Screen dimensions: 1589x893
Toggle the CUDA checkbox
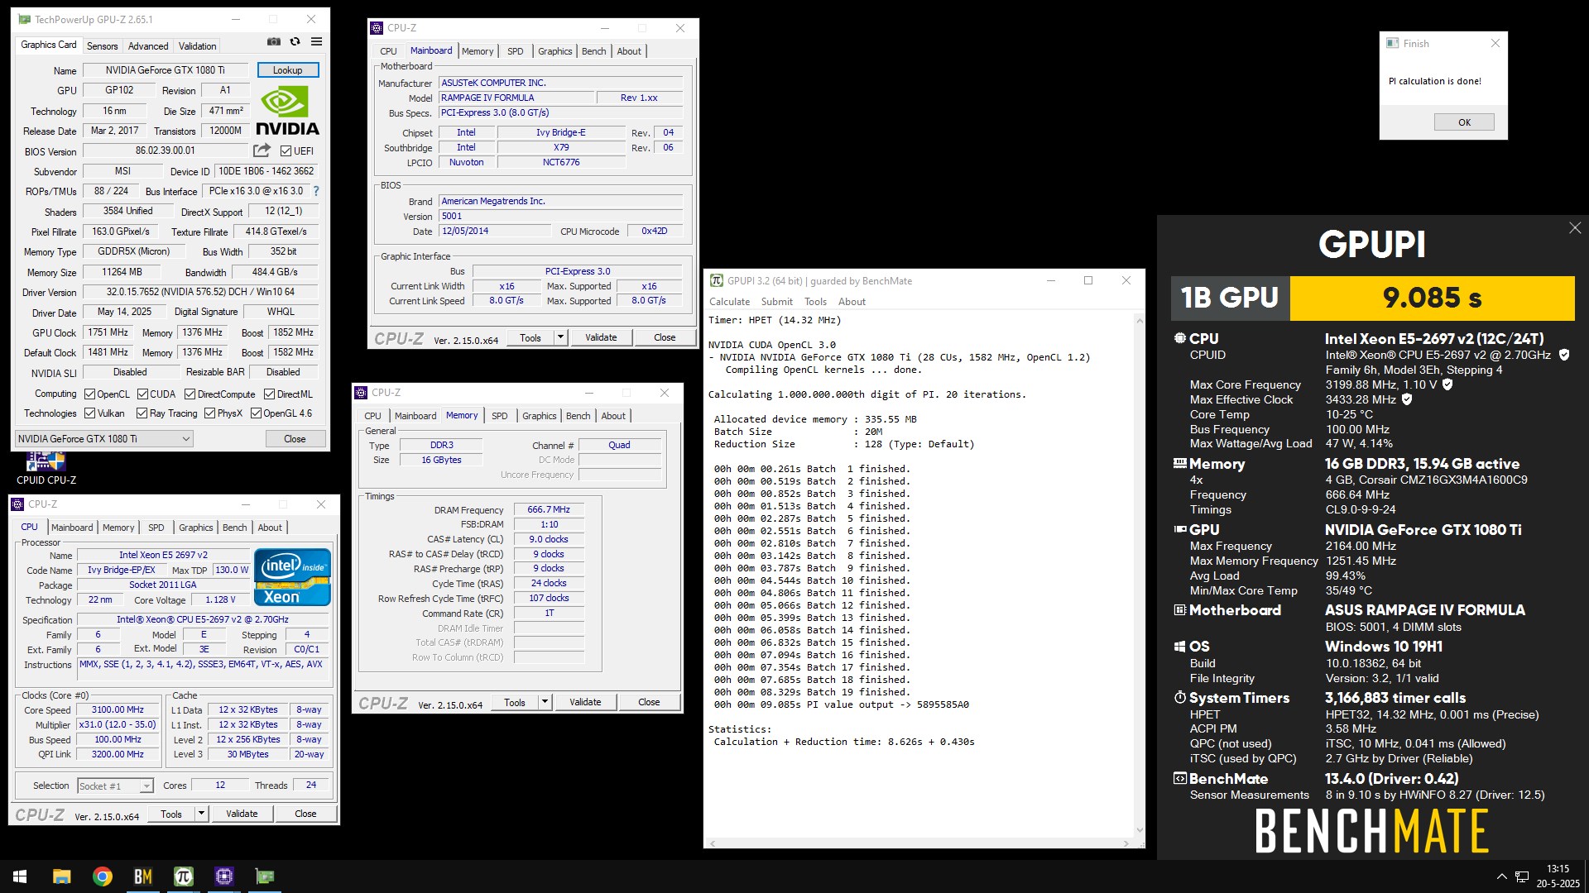click(142, 394)
